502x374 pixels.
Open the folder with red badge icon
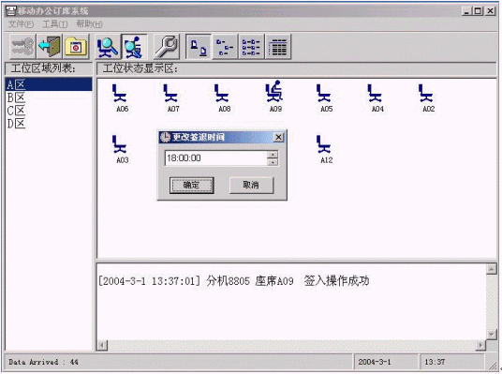click(76, 47)
